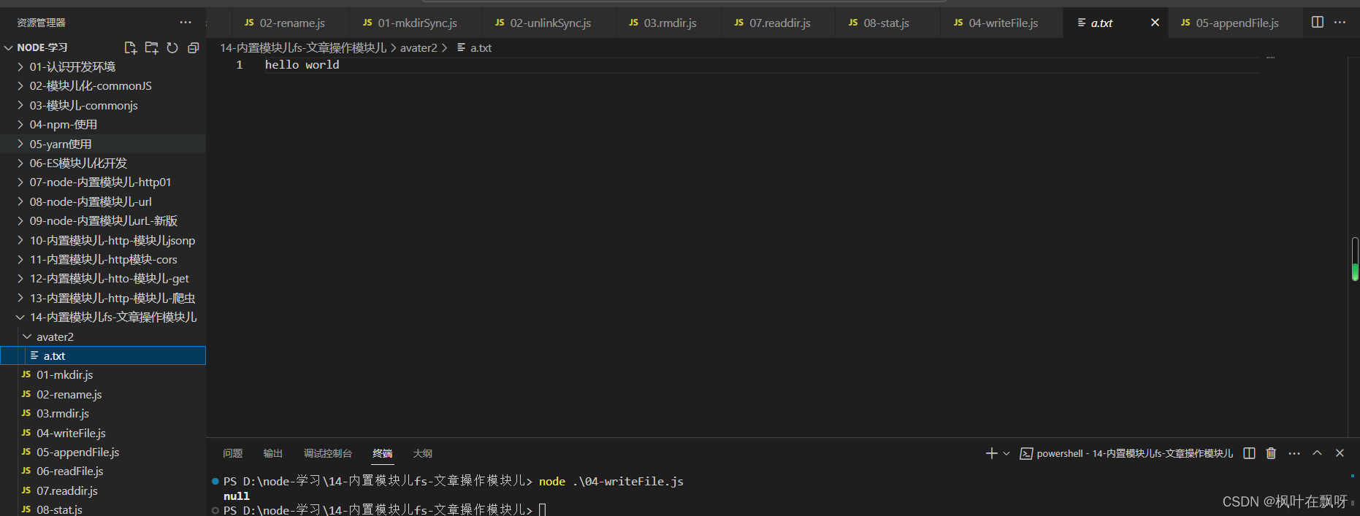
Task: Kill the terminal with trash icon
Action: pos(1271,453)
